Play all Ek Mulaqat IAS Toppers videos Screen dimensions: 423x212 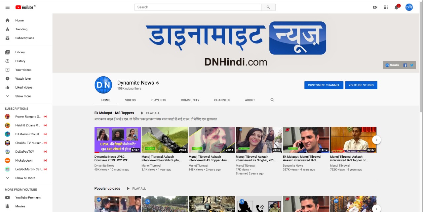(150, 113)
